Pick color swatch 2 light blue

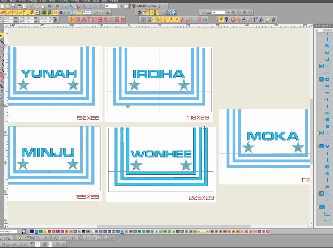click(x=36, y=231)
